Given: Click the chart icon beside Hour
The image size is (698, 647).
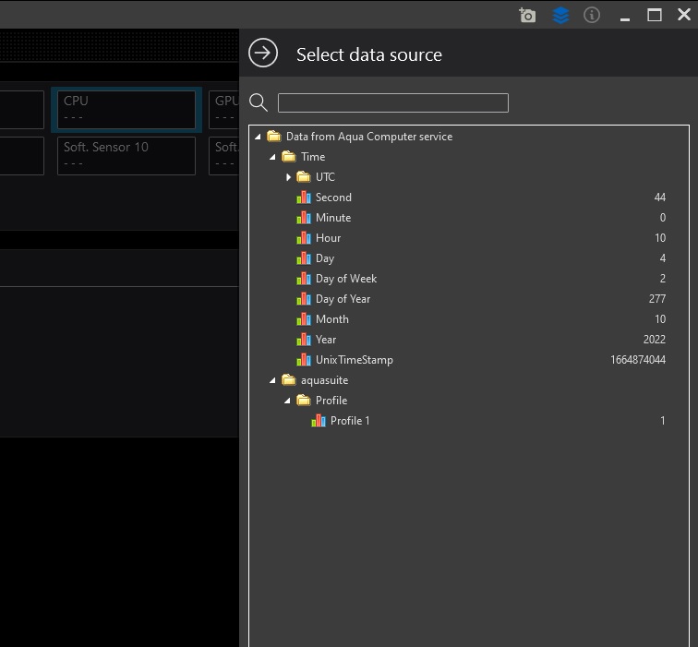Looking at the screenshot, I should point(304,238).
